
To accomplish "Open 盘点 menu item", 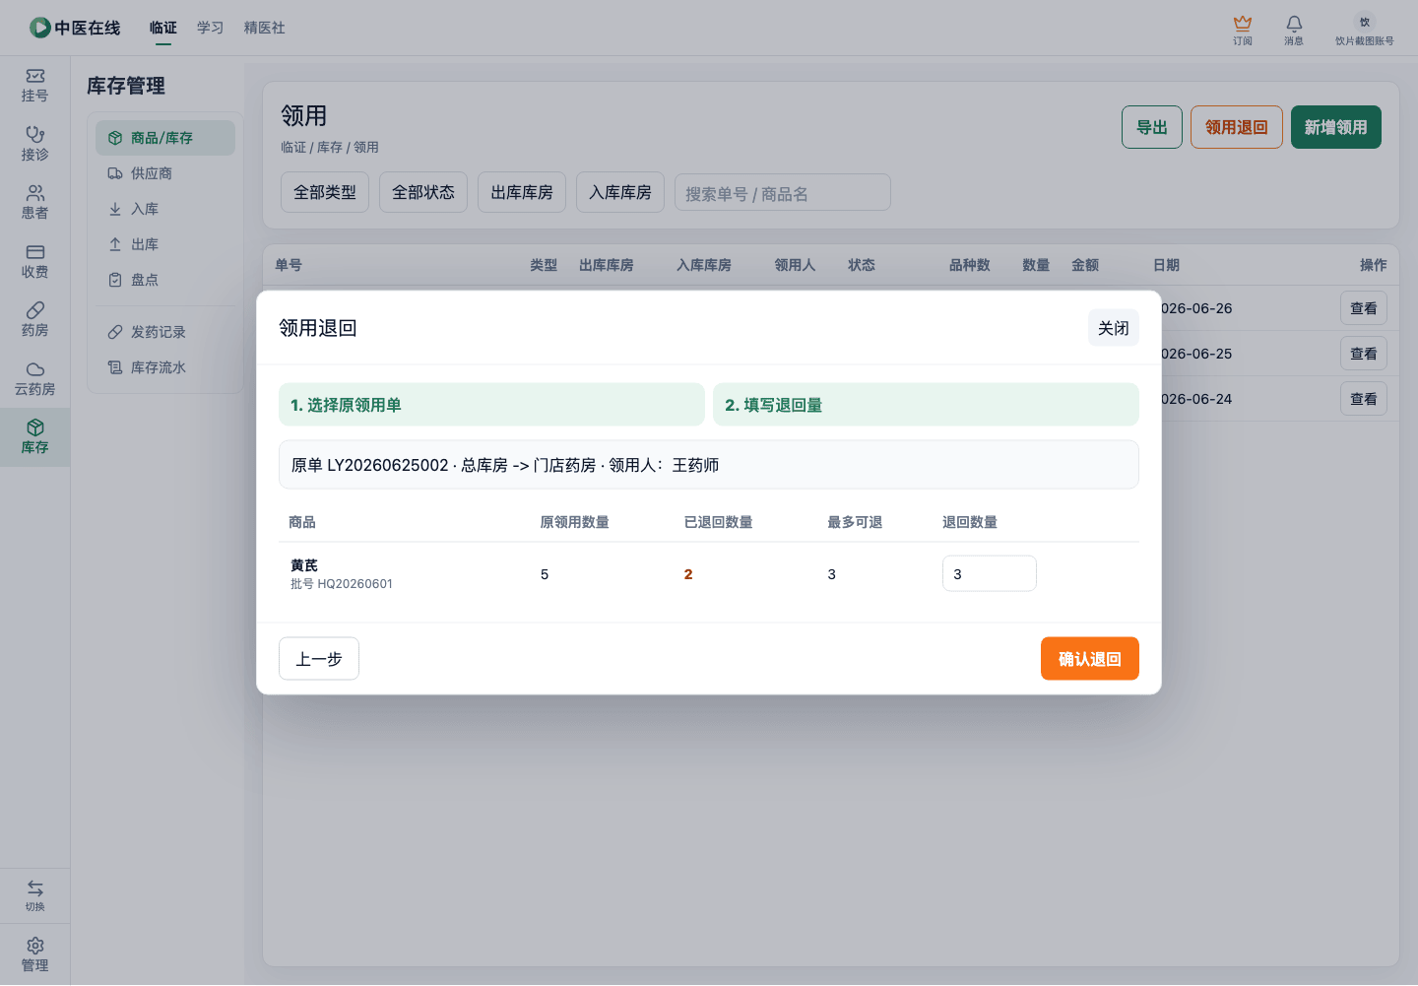I will point(165,280).
